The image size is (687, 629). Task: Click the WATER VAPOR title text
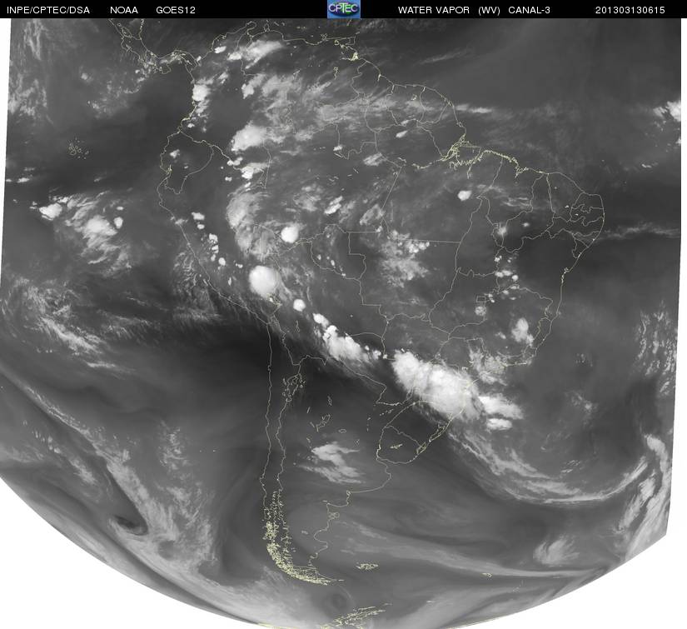tap(434, 10)
